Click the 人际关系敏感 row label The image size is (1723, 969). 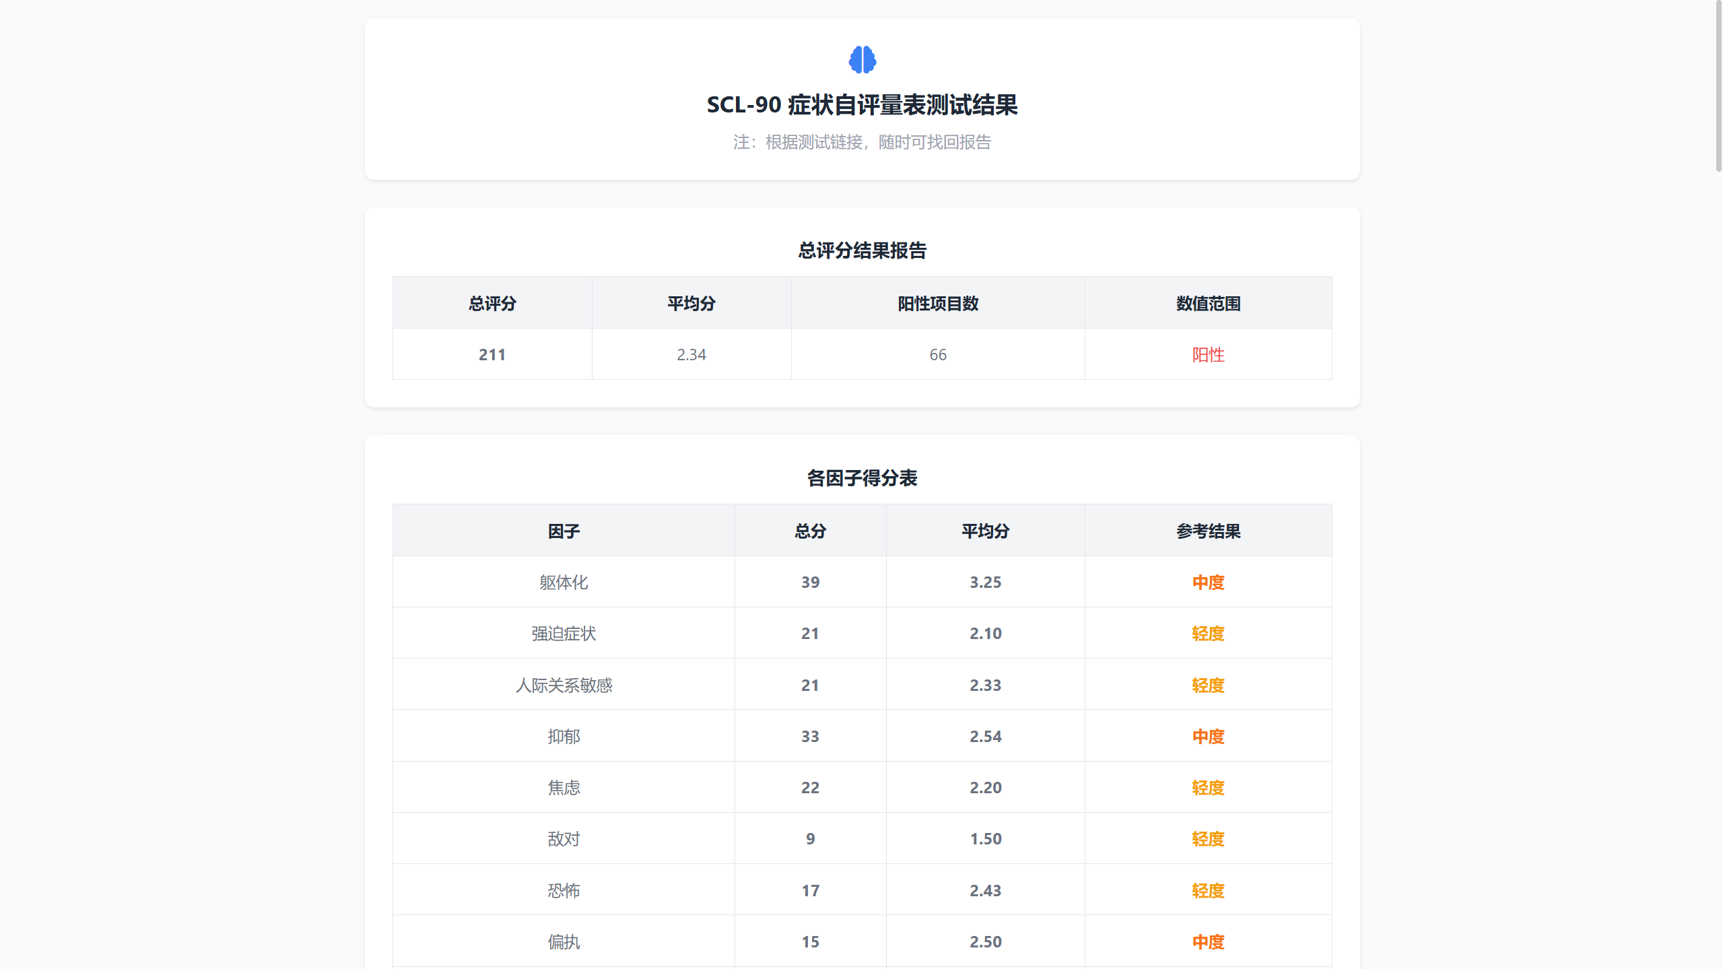click(564, 685)
